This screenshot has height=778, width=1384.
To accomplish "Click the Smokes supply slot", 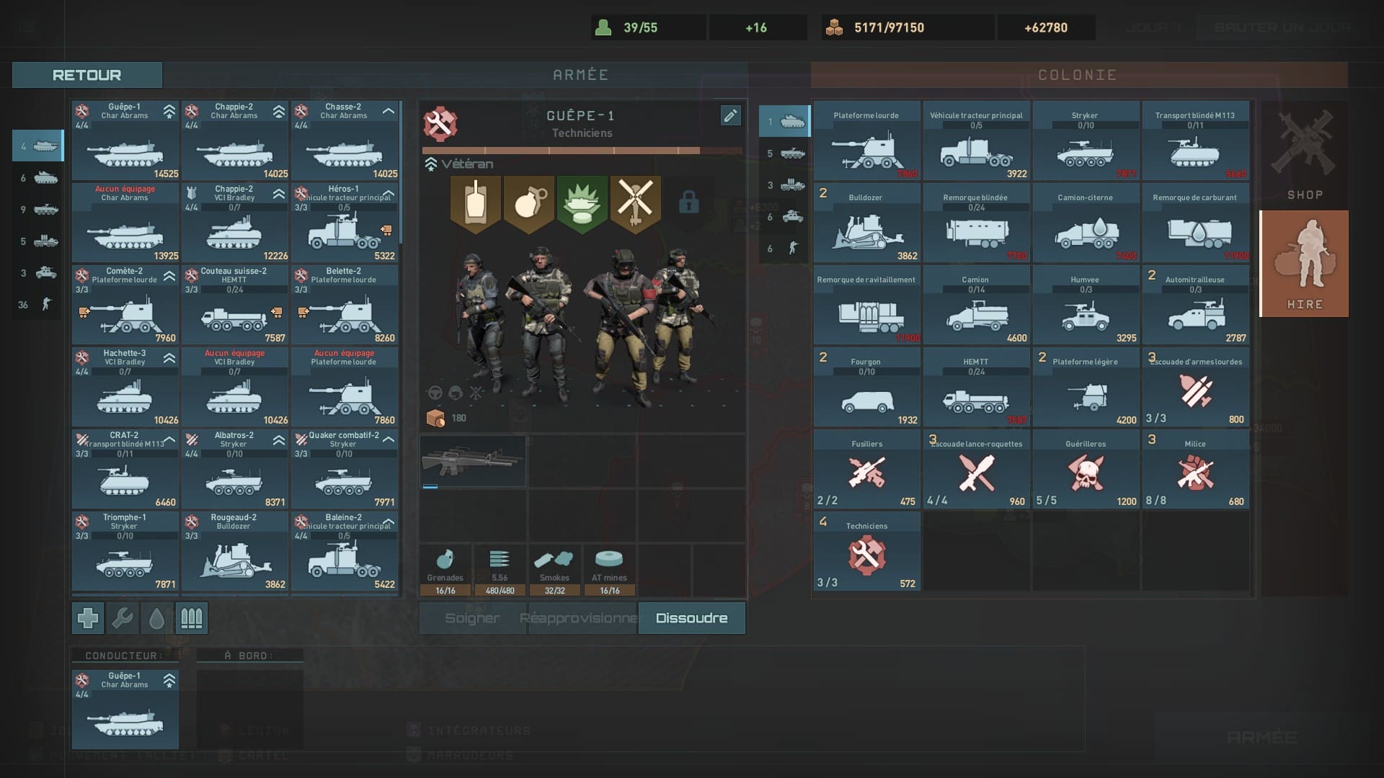I will pos(554,571).
